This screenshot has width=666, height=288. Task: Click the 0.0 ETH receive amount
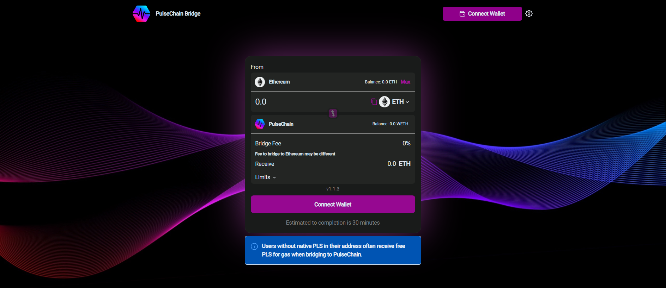(399, 164)
